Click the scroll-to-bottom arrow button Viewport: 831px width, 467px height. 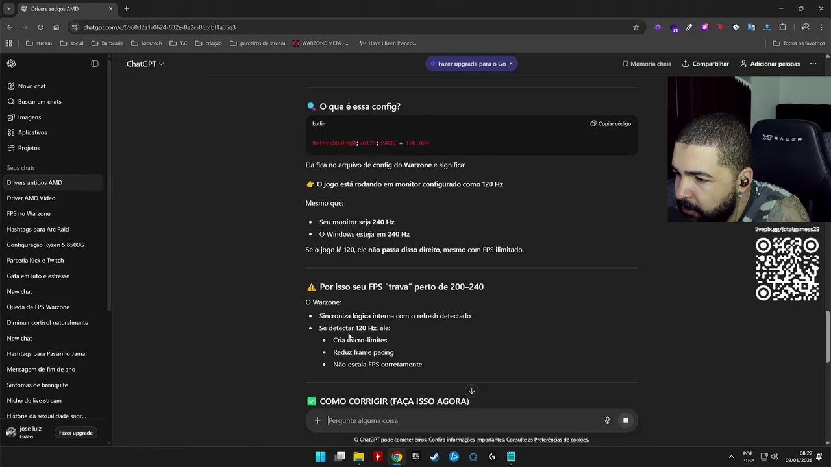point(472,390)
